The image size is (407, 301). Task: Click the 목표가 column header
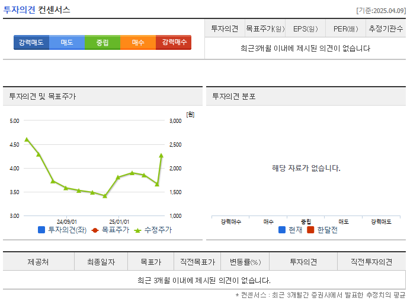pos(151,262)
